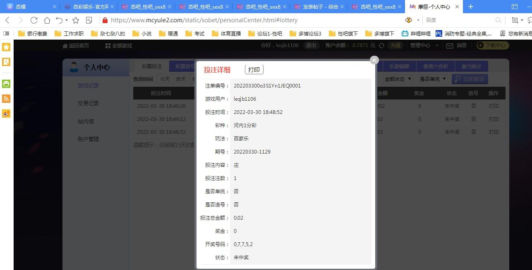The height and width of the screenshot is (270, 532).
Task: Click the 退出 logout button
Action: [311, 46]
